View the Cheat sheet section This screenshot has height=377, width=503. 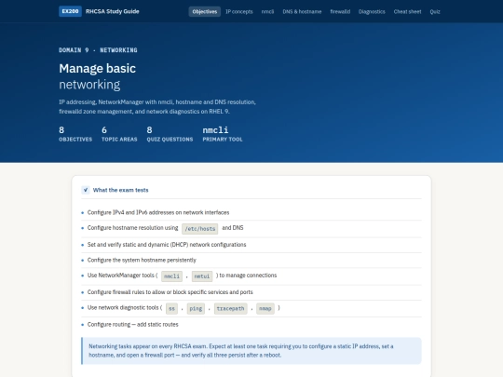(407, 11)
